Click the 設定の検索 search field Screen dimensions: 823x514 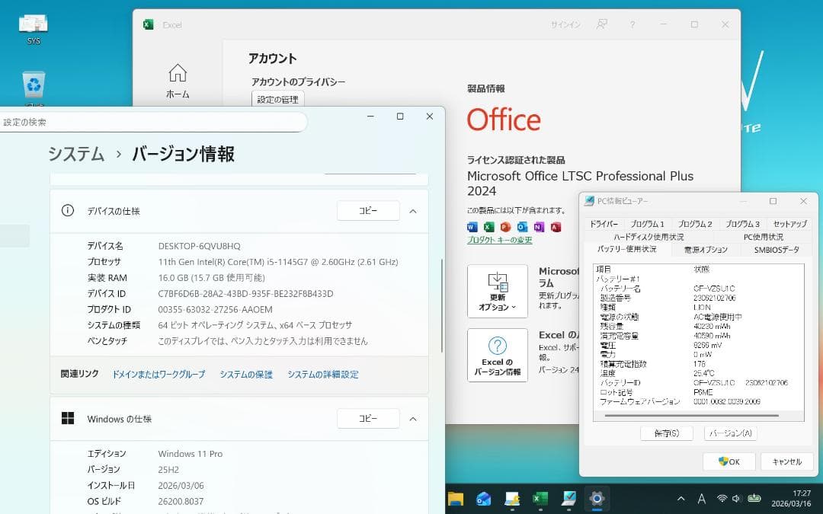(152, 122)
